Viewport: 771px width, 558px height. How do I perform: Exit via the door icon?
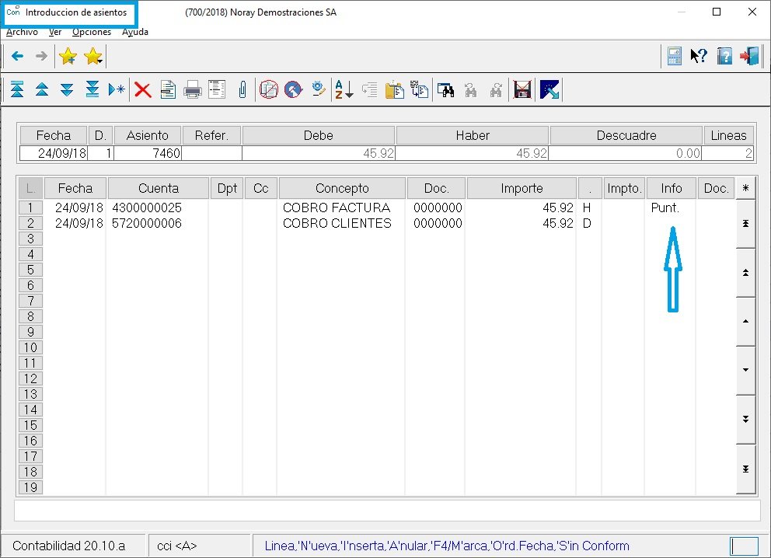coord(749,56)
